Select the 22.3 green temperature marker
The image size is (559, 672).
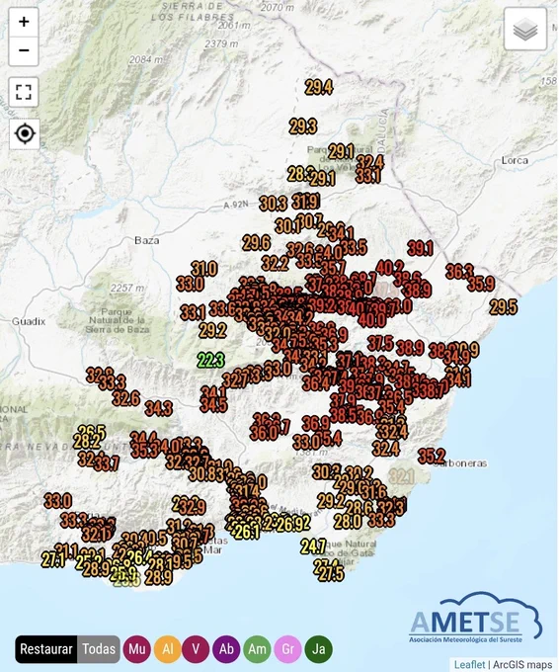coord(210,360)
